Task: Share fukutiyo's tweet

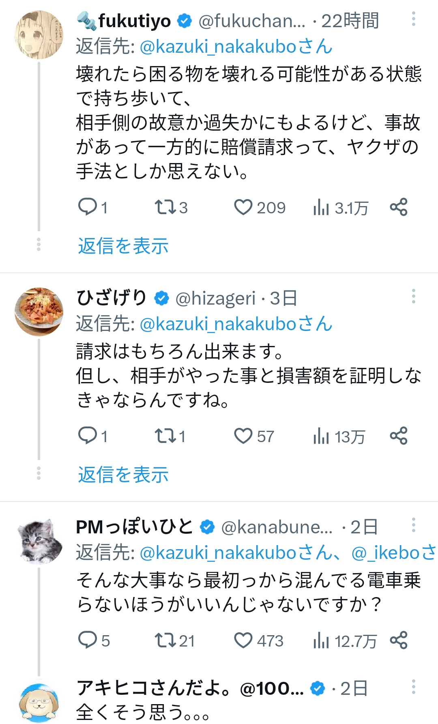Action: [398, 207]
